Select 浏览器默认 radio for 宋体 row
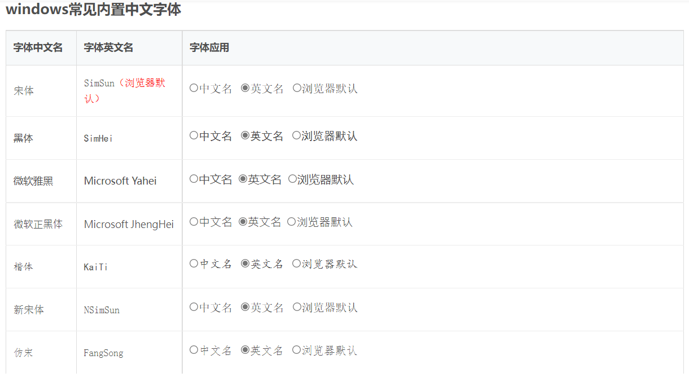The width and height of the screenshot is (689, 377). click(x=297, y=88)
